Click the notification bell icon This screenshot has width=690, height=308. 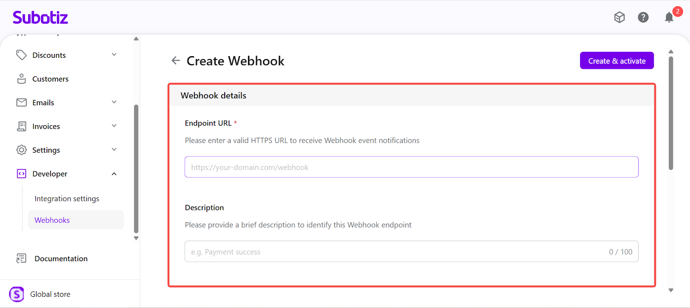669,17
